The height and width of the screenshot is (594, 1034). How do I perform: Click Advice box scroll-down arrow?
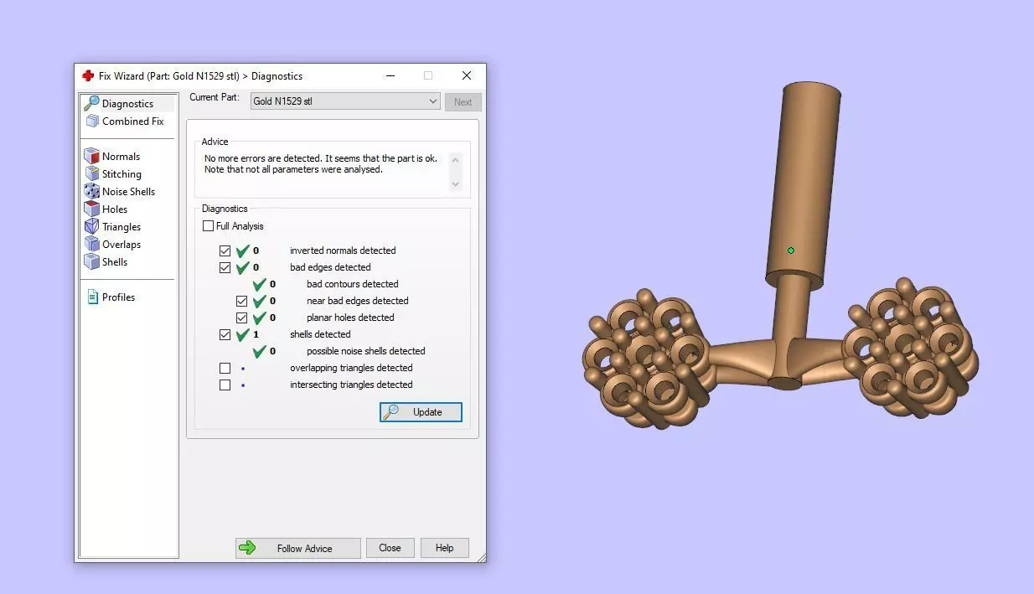[455, 184]
